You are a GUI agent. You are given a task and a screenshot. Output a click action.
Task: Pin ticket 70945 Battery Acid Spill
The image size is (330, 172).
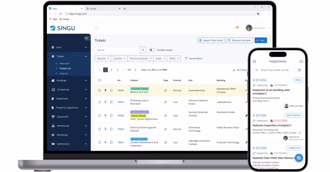[x=105, y=90]
